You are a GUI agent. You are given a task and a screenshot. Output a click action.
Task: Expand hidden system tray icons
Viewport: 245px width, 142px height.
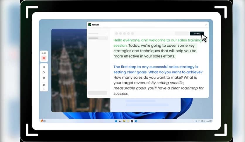(193, 121)
